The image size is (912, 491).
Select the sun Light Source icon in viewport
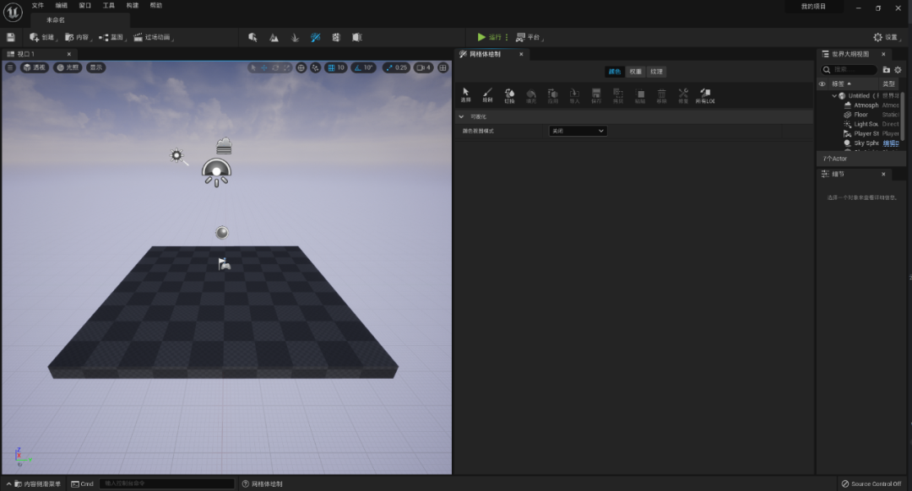176,155
